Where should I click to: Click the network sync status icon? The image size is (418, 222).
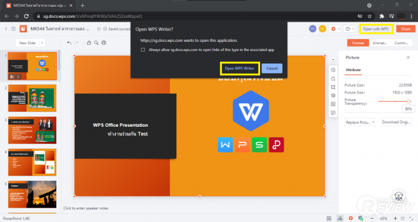361,219
